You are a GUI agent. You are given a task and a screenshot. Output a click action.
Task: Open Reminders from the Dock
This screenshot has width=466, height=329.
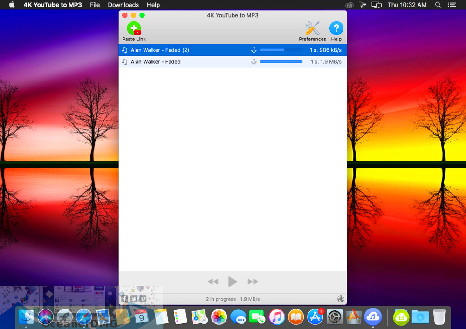(x=180, y=317)
